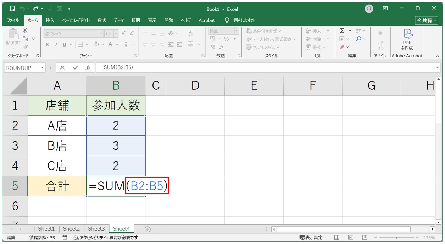Cut selection with scissors icon
The image size is (445, 244).
point(25,31)
